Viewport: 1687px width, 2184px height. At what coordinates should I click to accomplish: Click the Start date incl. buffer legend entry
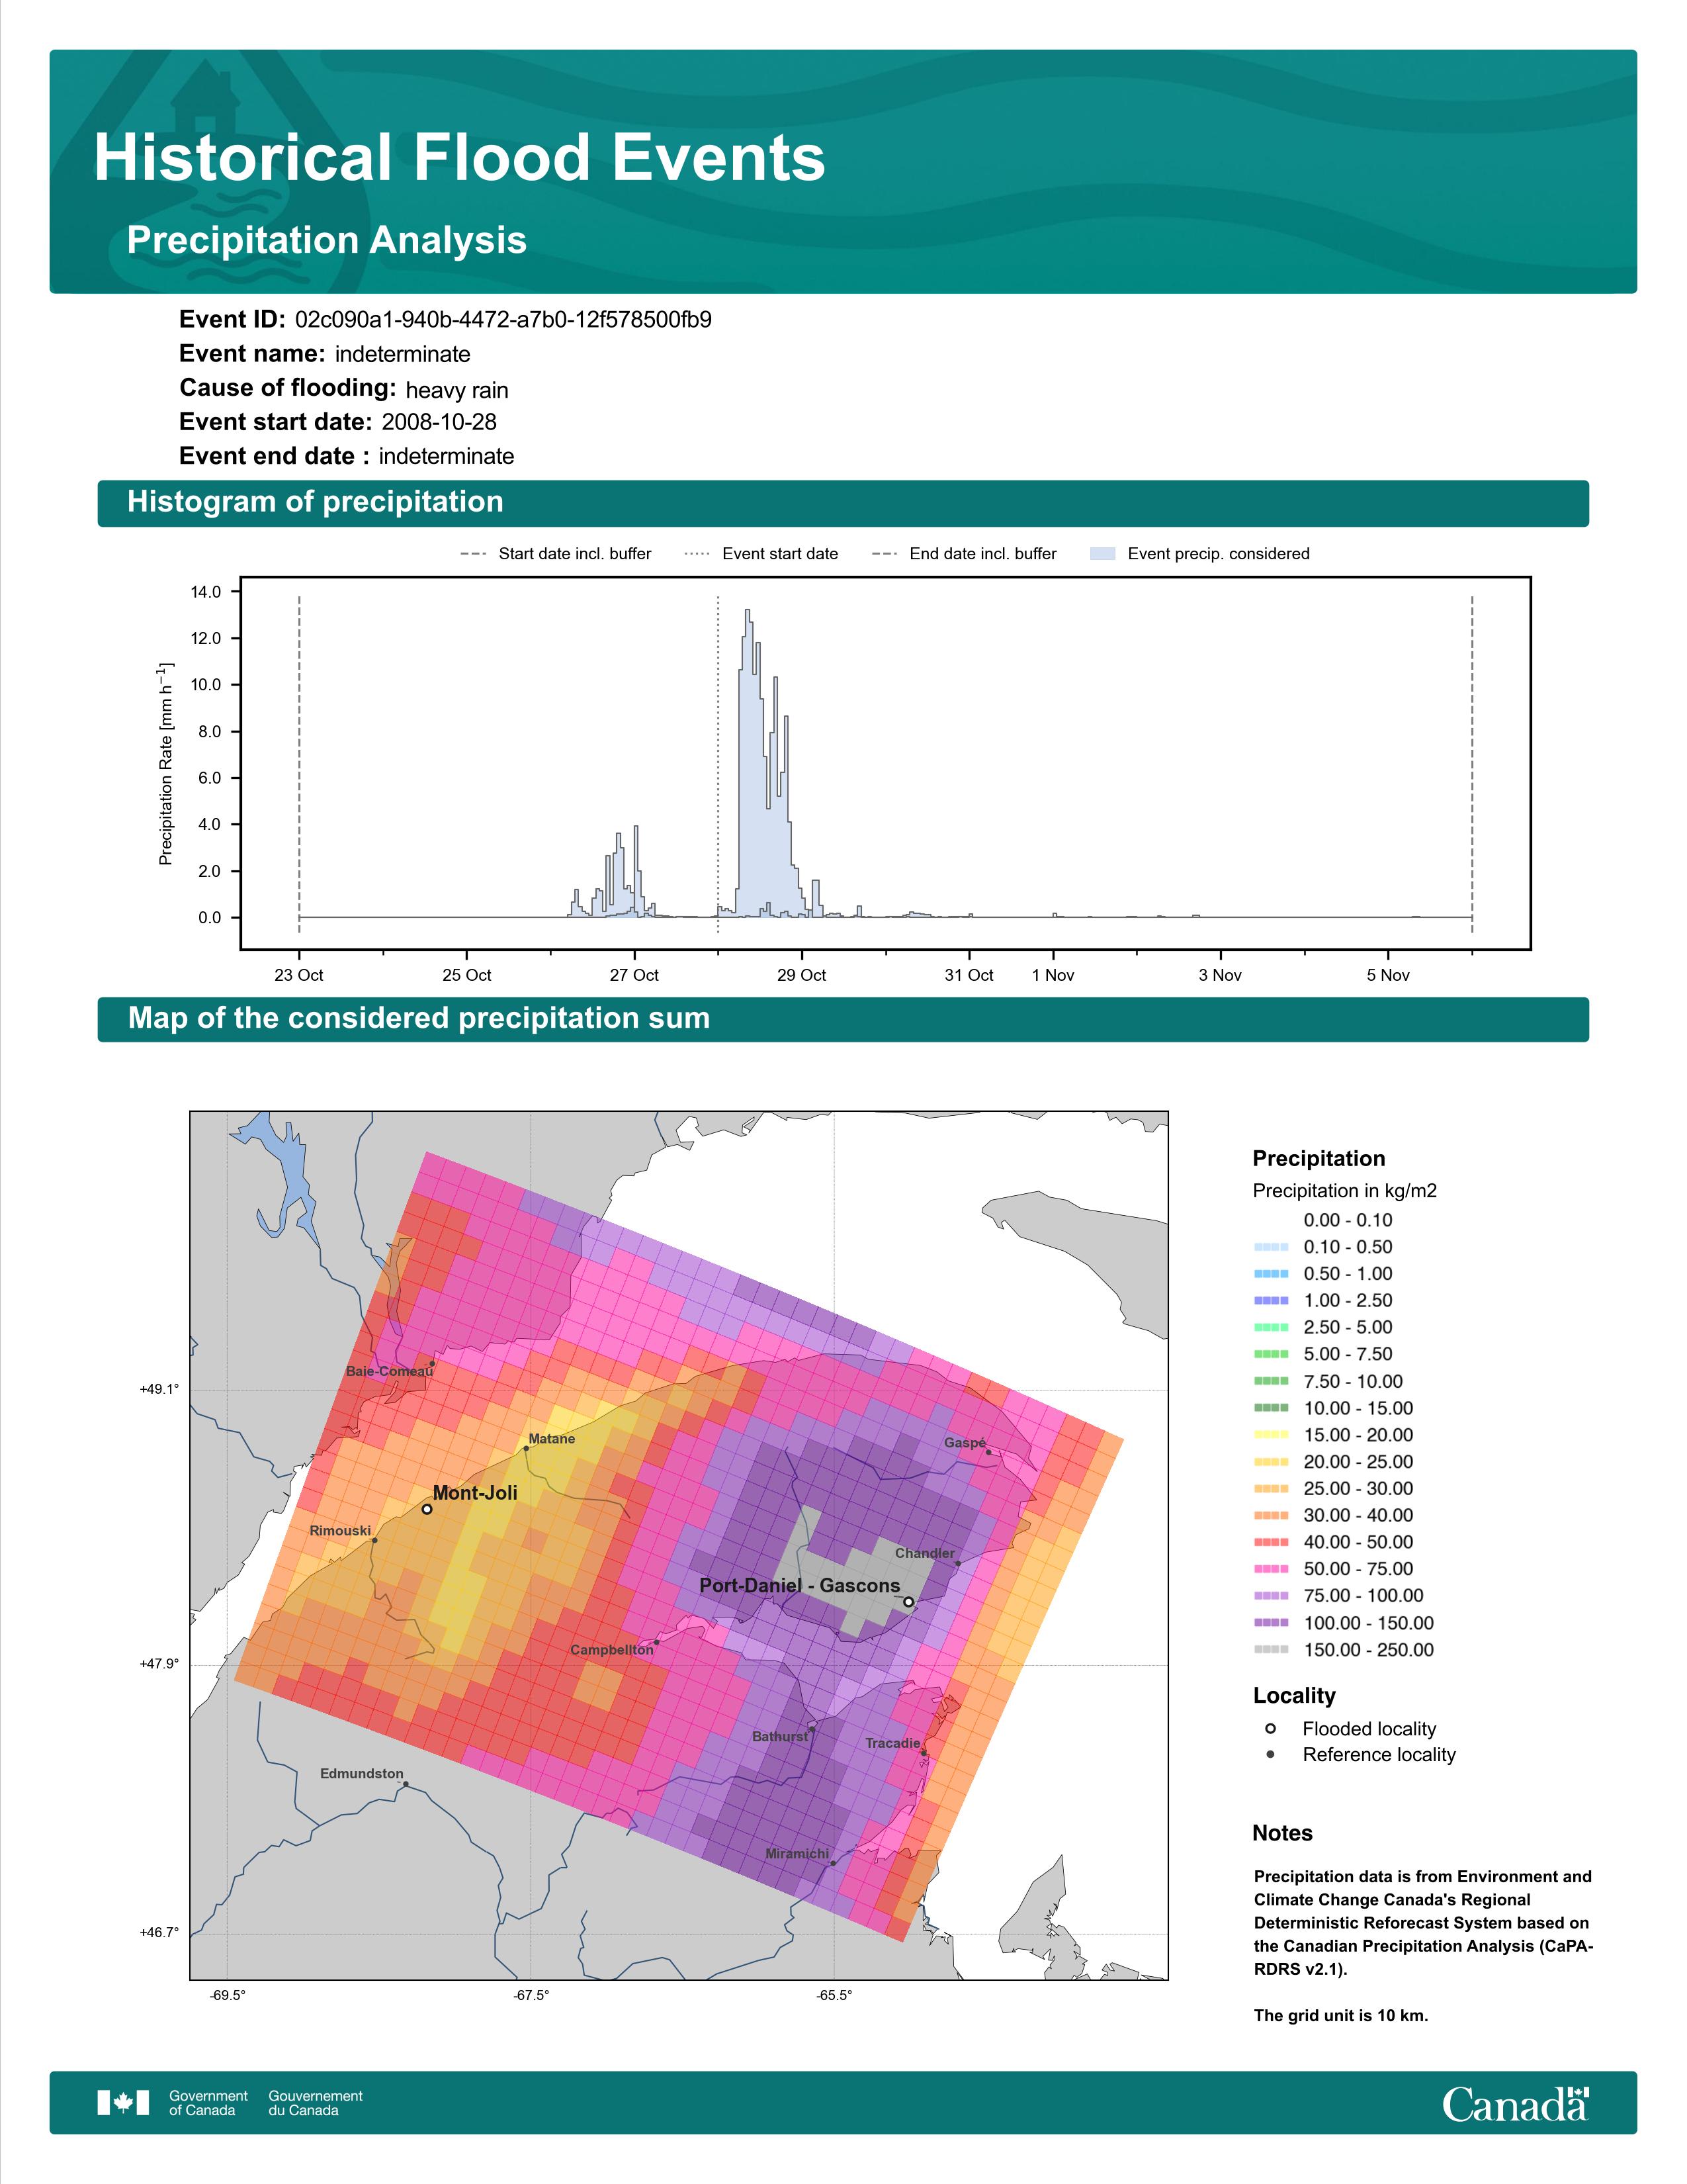(556, 554)
